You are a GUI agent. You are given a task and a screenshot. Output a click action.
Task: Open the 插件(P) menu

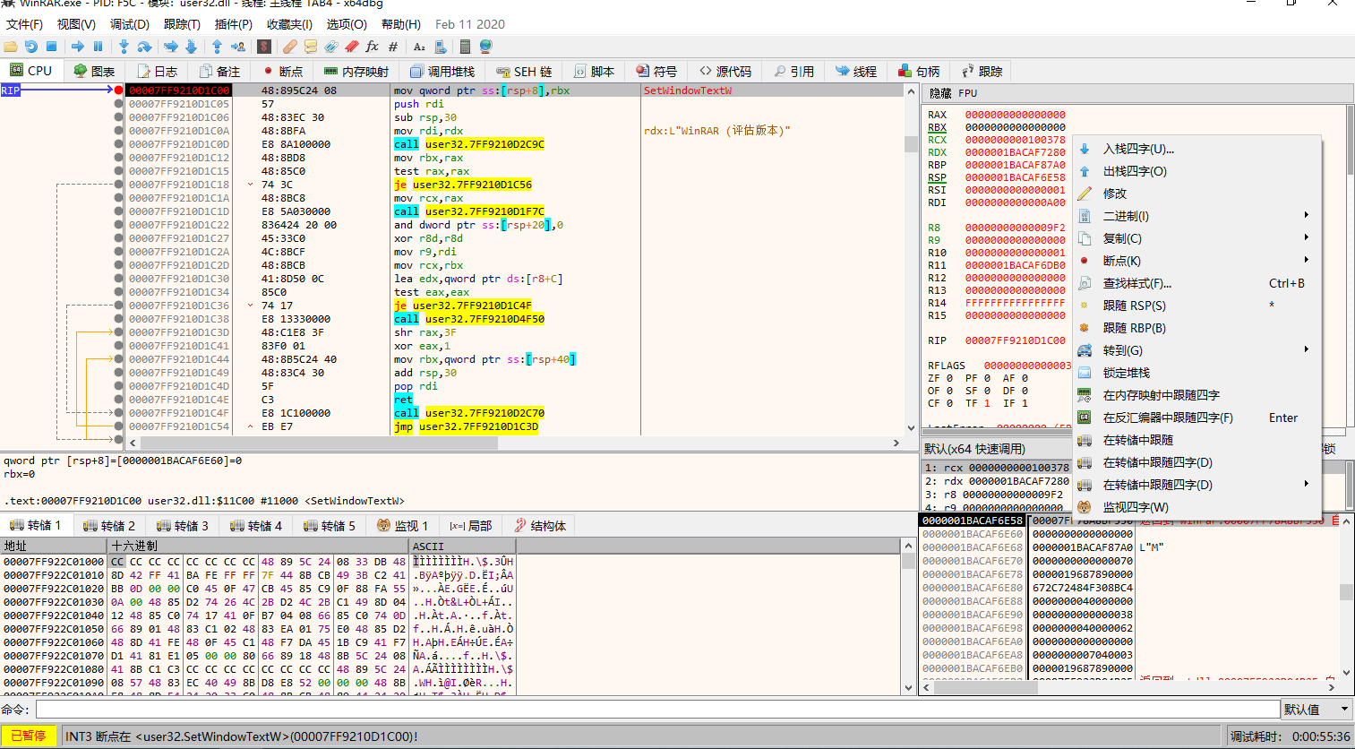pos(234,24)
